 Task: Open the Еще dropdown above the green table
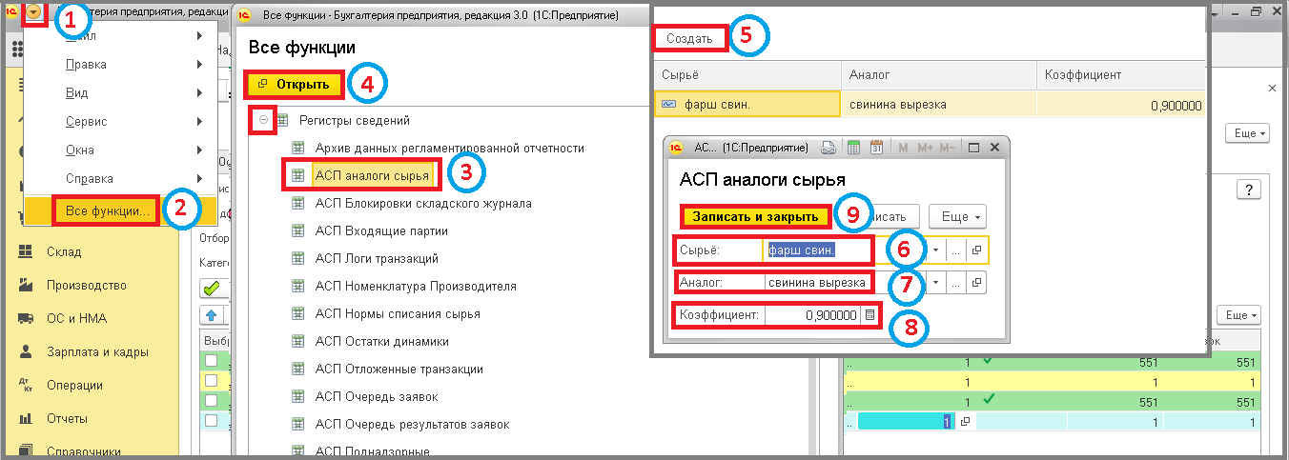pos(1240,314)
